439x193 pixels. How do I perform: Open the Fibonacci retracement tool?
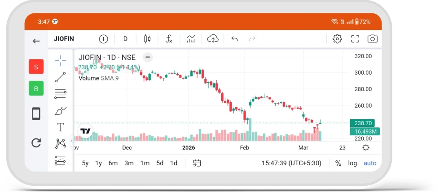point(61,94)
